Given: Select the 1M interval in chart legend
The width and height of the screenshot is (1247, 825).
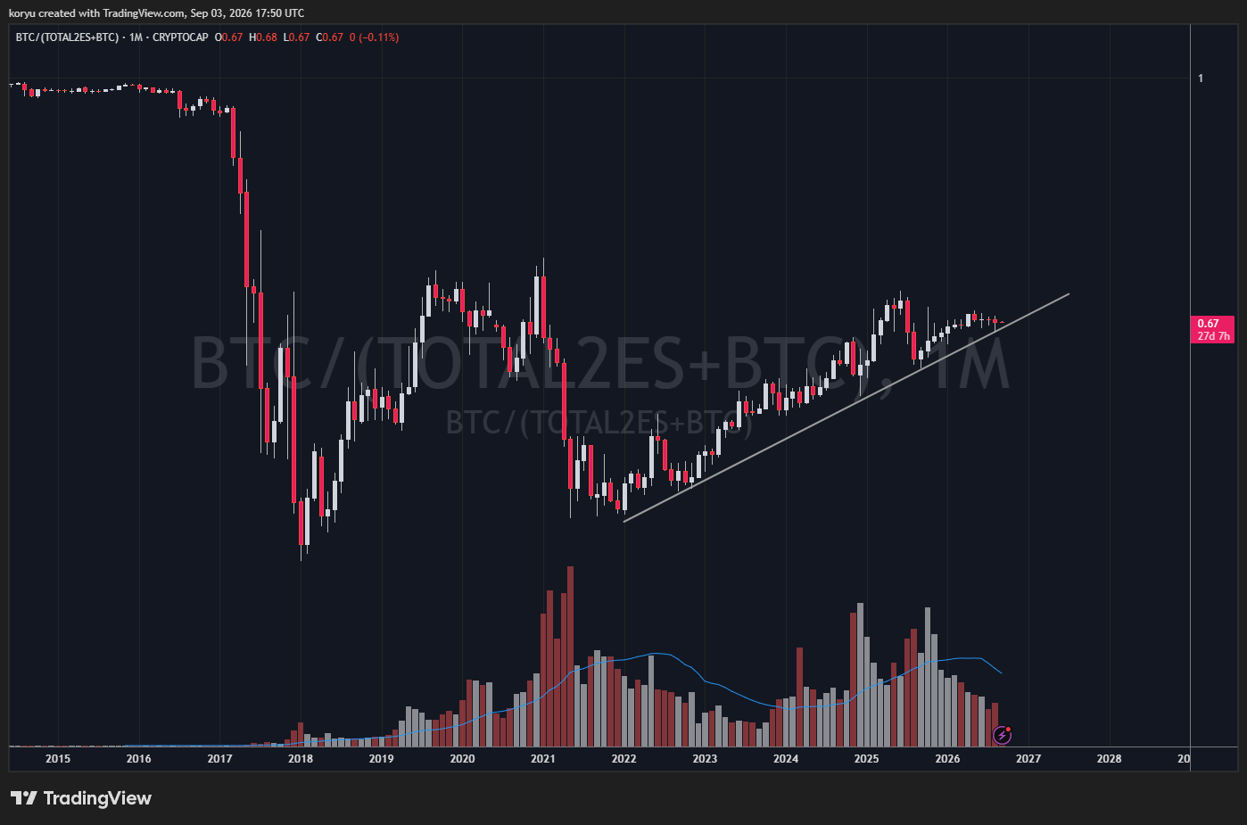Looking at the screenshot, I should (x=136, y=37).
